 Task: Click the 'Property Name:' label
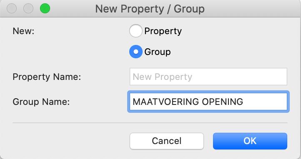tap(47, 77)
